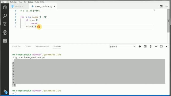Click the 'break' keyword in editor
Viewport: 171px width, 96px height.
point(34,23)
